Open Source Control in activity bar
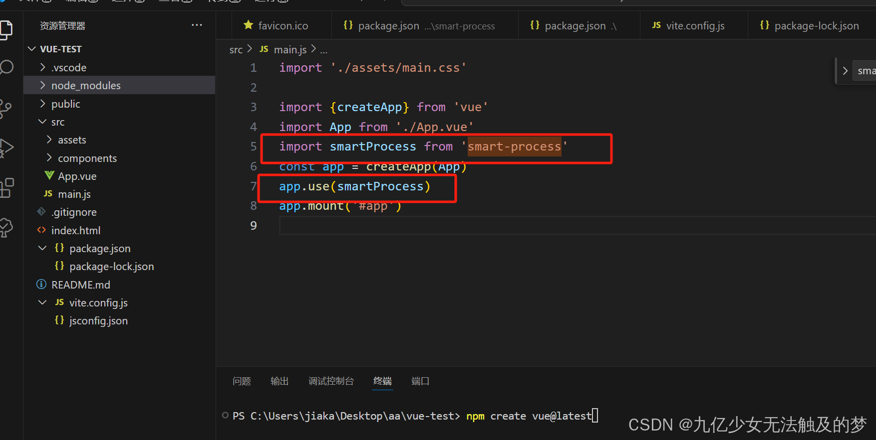The width and height of the screenshot is (876, 440). 5,108
